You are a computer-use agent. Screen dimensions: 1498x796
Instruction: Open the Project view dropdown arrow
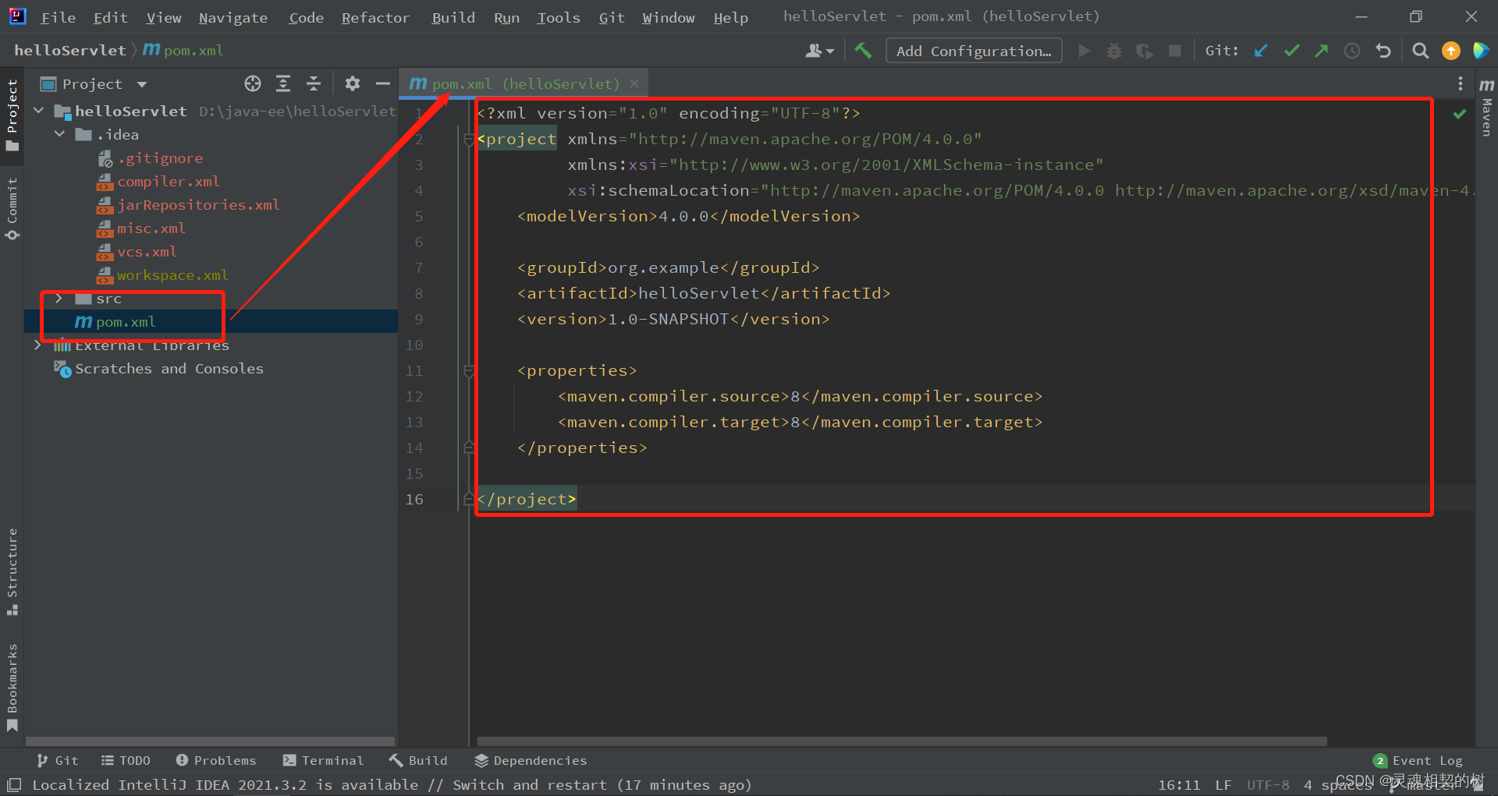(x=141, y=84)
